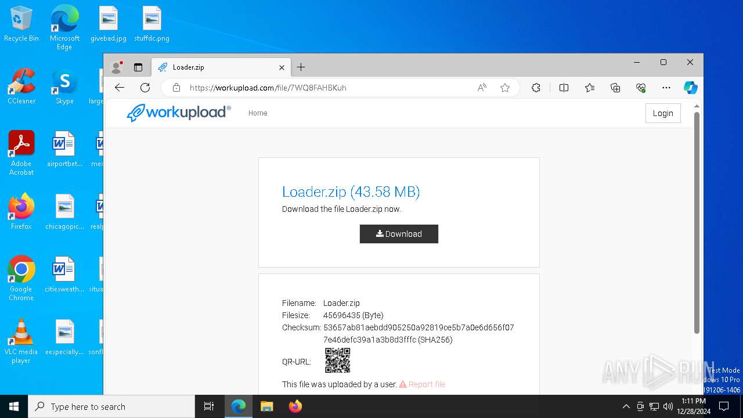Select the SHA256 checksum text

(x=419, y=334)
